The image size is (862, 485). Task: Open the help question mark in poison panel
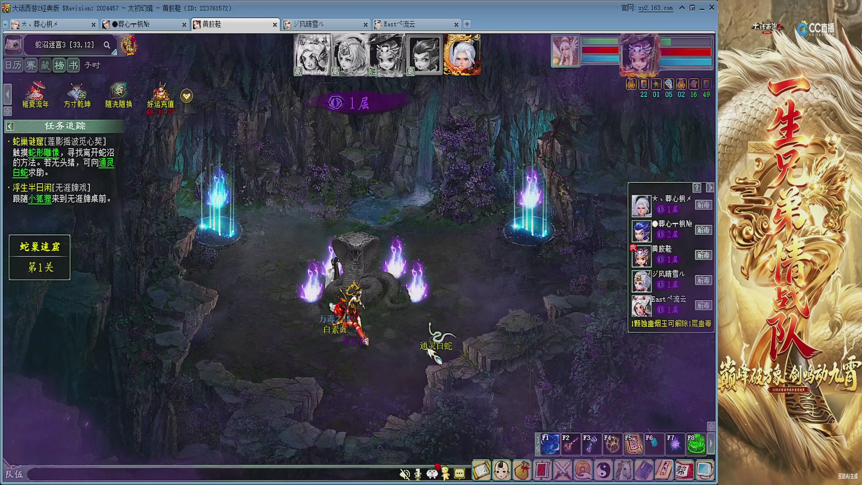(x=697, y=188)
